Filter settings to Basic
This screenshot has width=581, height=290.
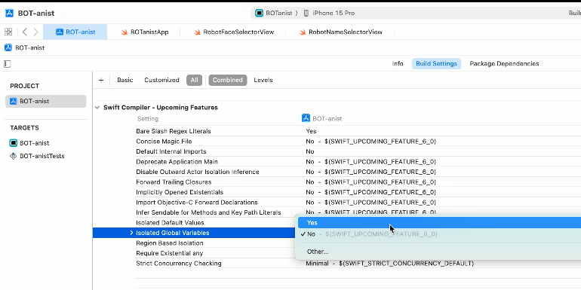(124, 80)
